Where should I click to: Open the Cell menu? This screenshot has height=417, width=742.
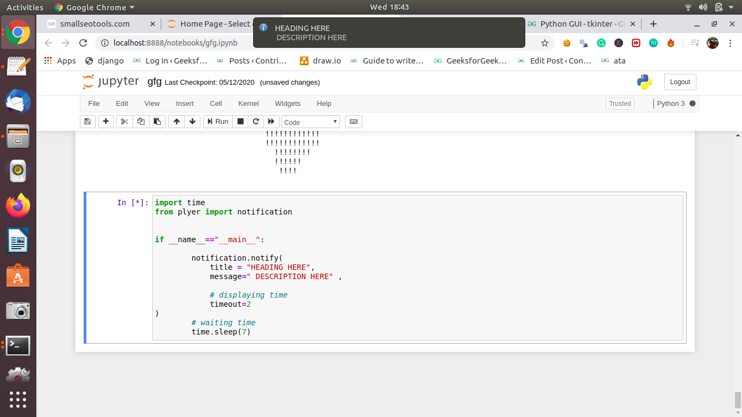[216, 103]
